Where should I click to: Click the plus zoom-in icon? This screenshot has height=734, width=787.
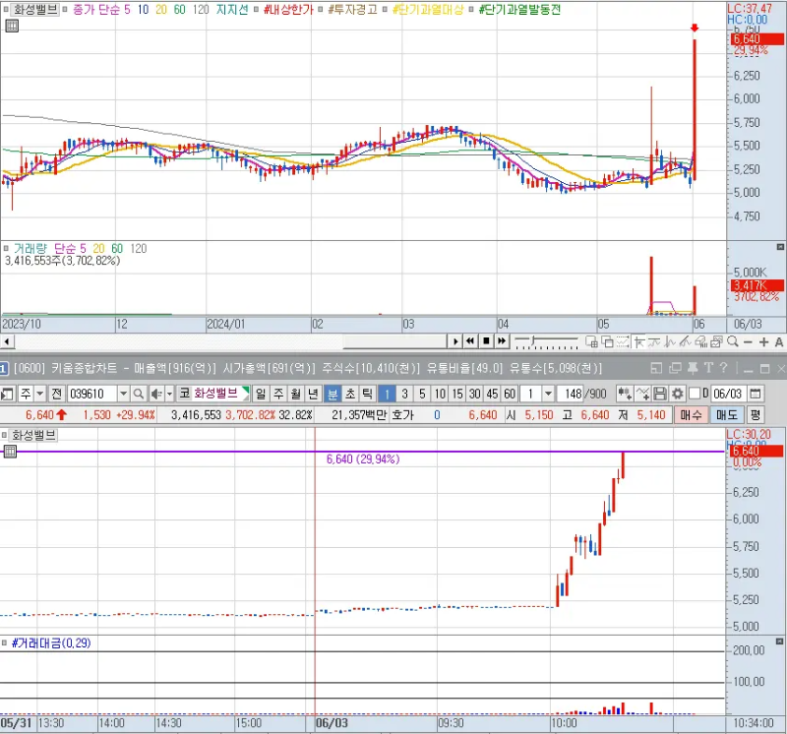click(763, 342)
